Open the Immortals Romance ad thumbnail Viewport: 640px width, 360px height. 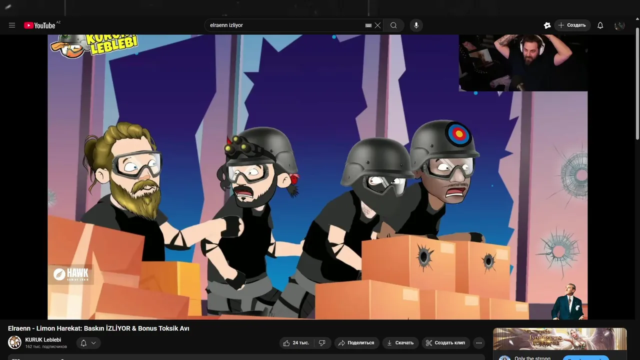click(559, 339)
